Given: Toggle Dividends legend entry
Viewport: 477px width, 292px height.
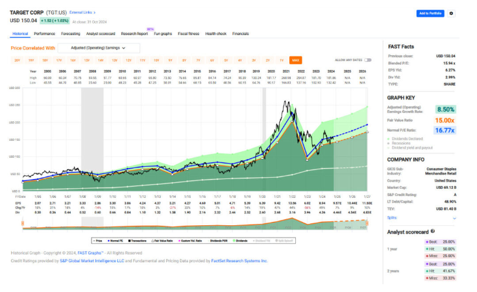Looking at the screenshot, I should coord(240,241).
